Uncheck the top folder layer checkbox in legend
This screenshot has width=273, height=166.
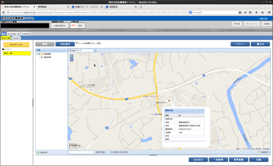[x=39, y=54]
